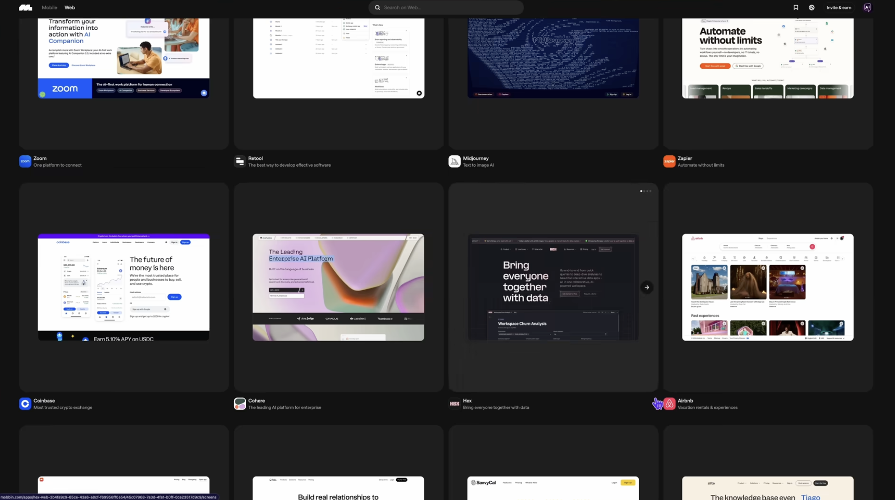
Task: Open the Zoom website screenshot
Action: pos(124,58)
